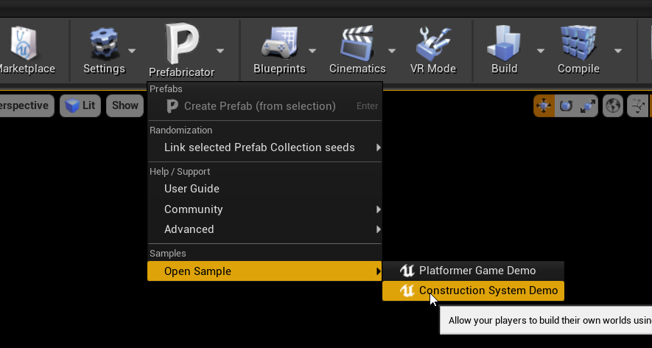Click the Lit view mode button
This screenshot has width=652, height=348.
(x=80, y=105)
